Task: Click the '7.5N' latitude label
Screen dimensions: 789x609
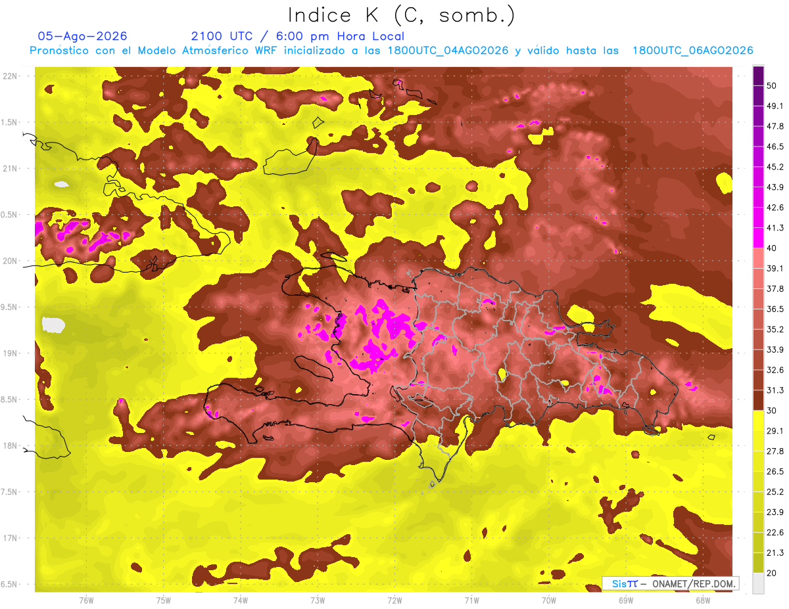Action: click(x=9, y=492)
